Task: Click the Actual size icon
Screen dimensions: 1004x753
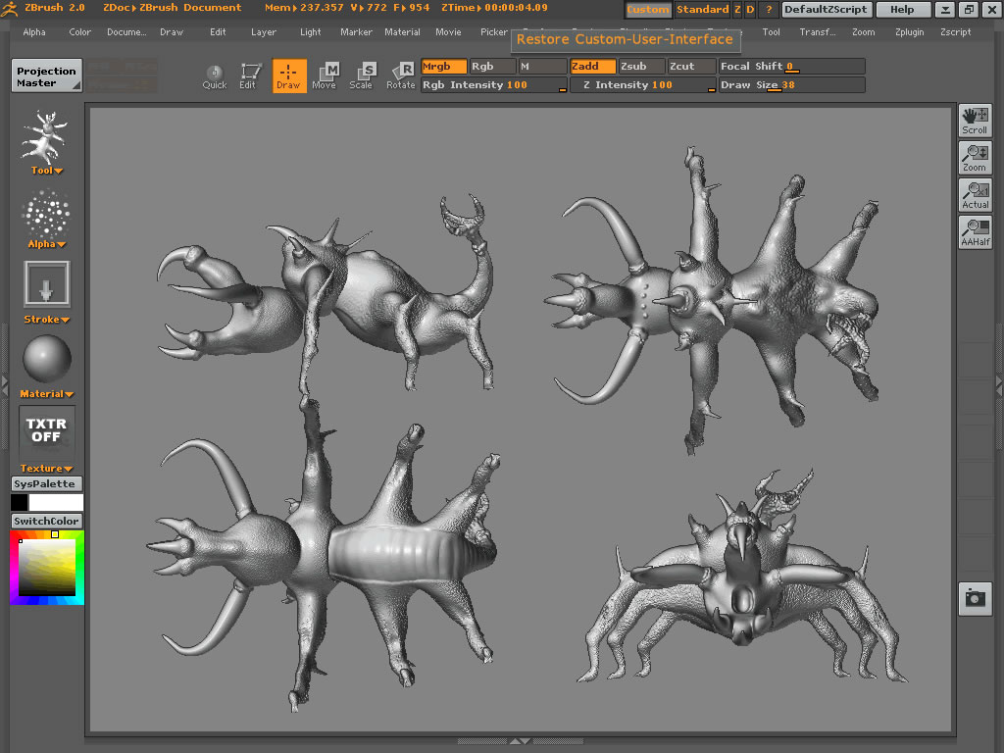Action: [x=975, y=194]
